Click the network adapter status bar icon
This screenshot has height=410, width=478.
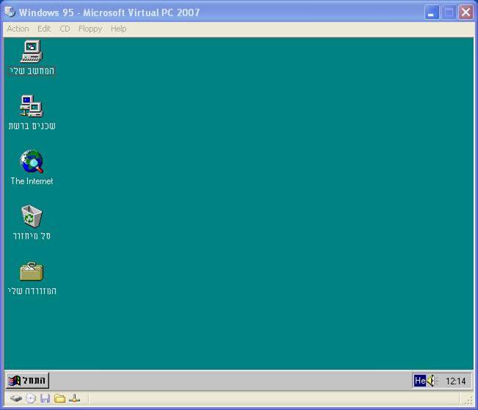click(x=74, y=399)
